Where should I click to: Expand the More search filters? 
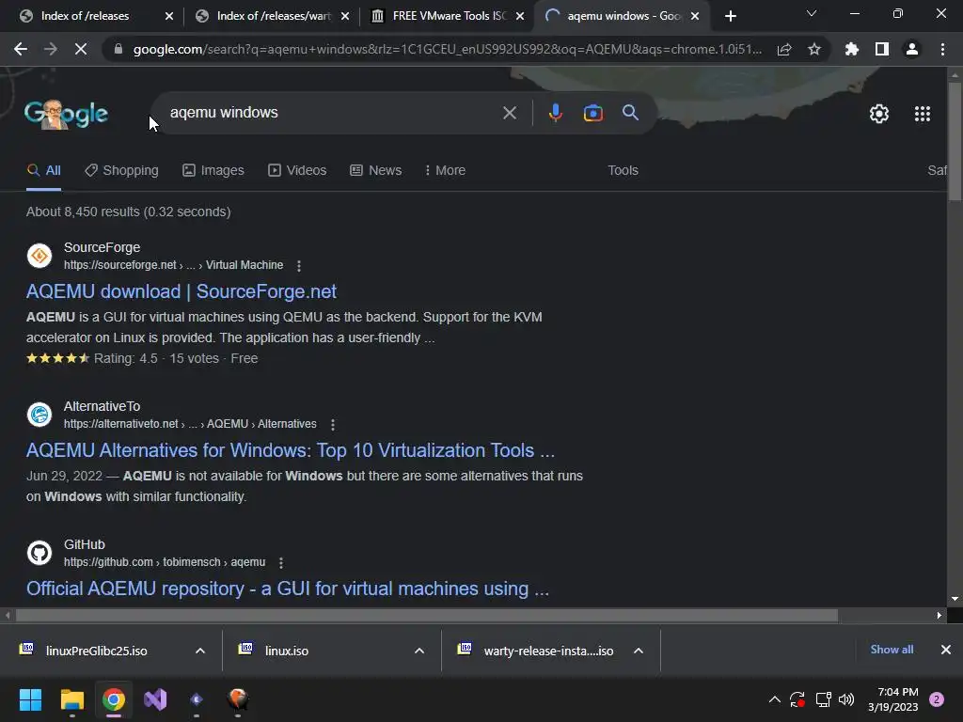[445, 170]
